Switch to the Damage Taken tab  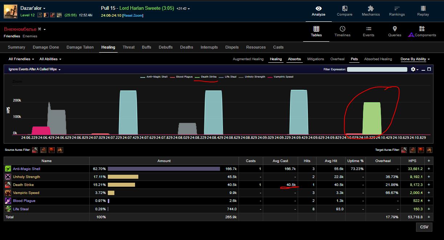[x=80, y=47]
